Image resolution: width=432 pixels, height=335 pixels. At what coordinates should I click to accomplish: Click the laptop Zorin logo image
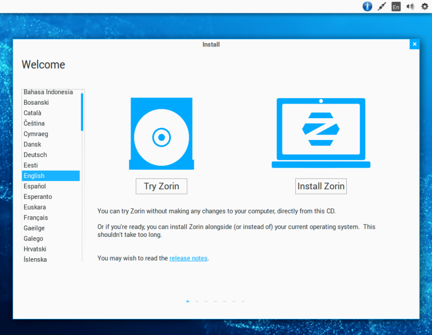pos(320,133)
